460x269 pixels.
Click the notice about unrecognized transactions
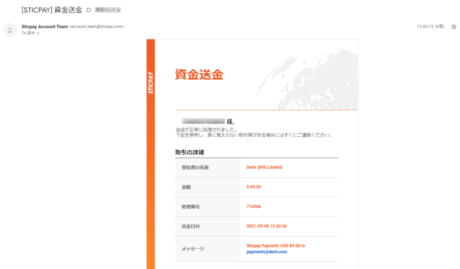[x=254, y=135]
